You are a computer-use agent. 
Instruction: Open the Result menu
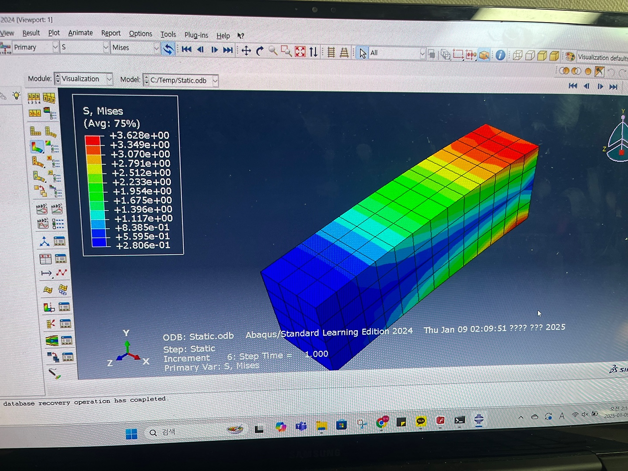pyautogui.click(x=31, y=33)
